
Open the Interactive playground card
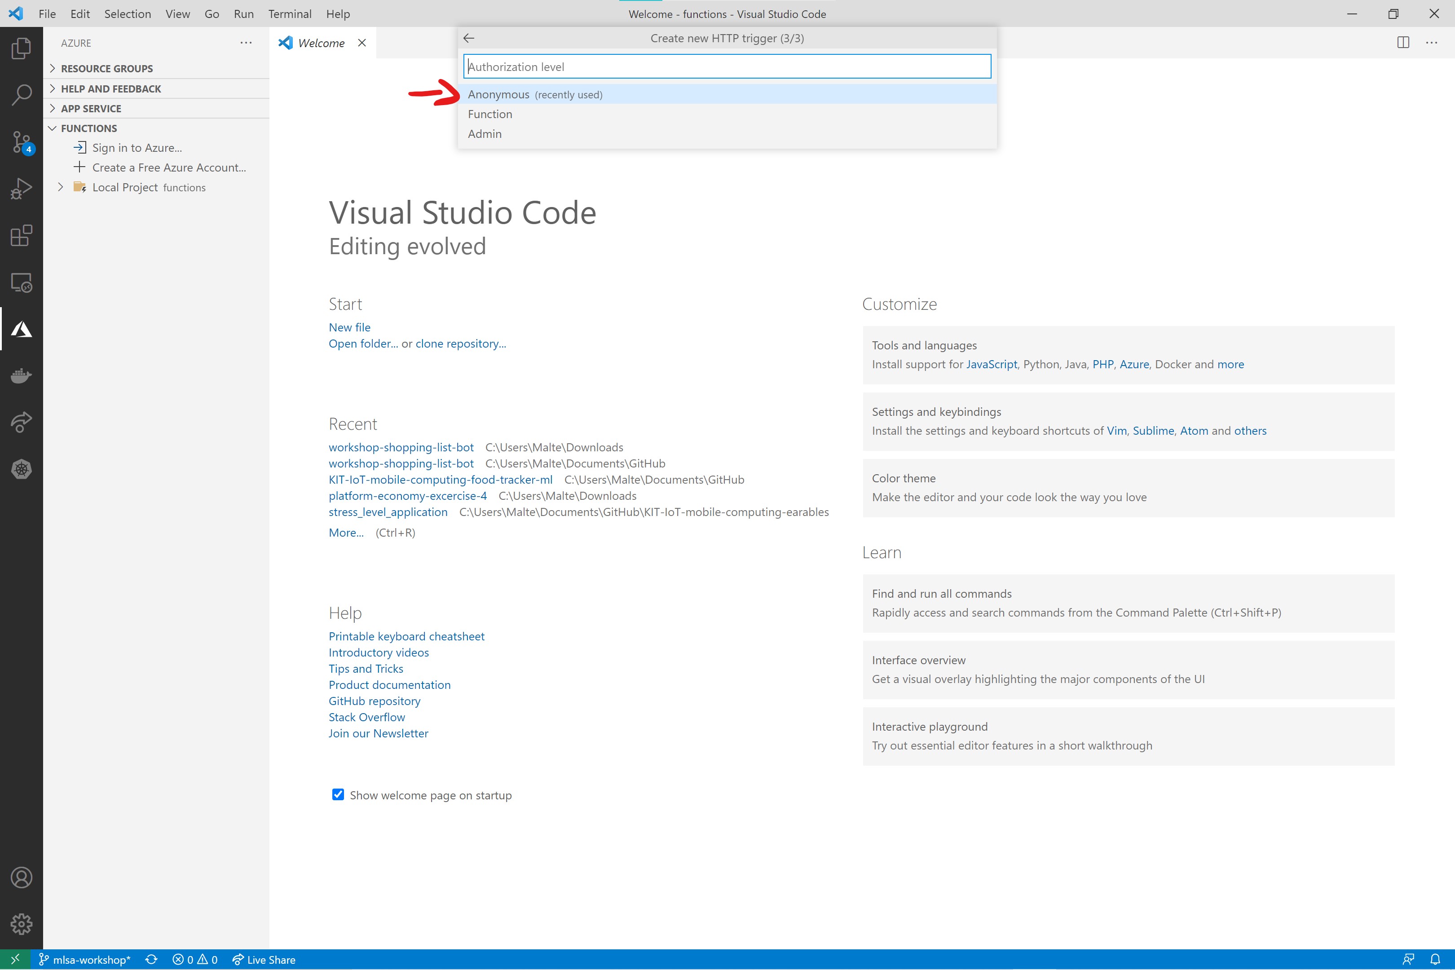click(x=1129, y=736)
